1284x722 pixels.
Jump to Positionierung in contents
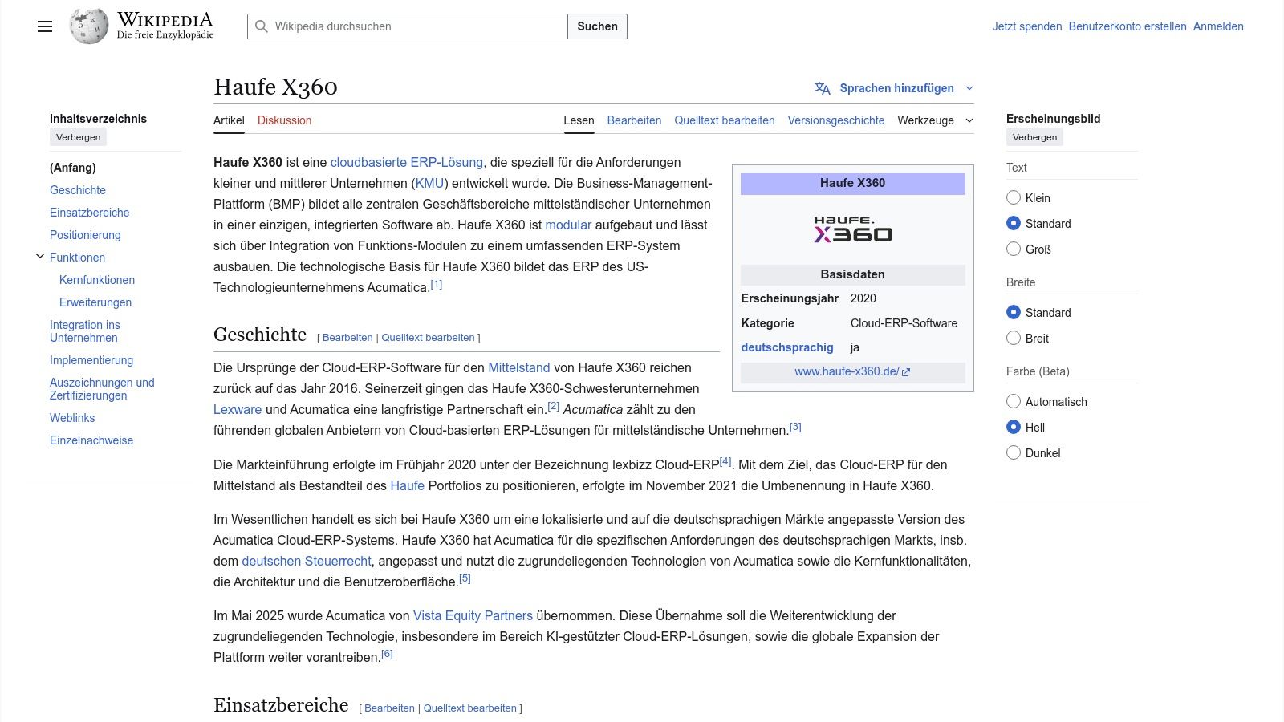(85, 235)
